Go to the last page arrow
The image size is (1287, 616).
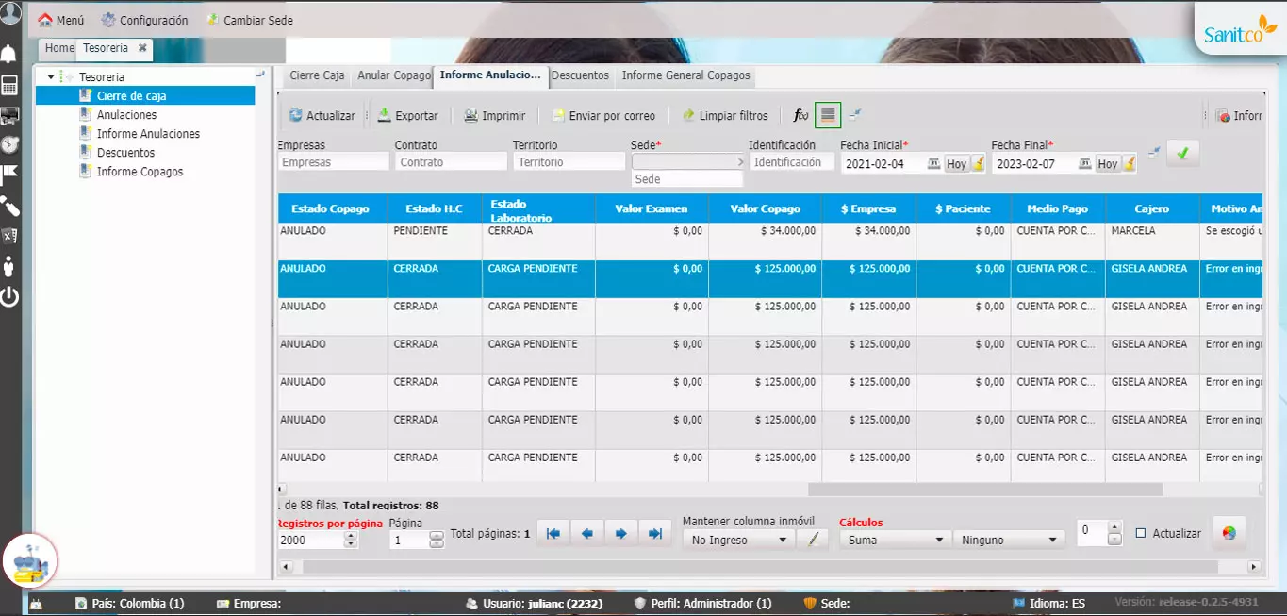point(654,534)
